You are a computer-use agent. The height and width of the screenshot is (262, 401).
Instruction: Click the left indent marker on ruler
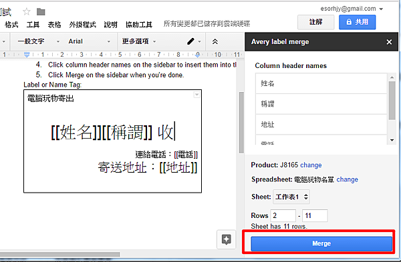pyautogui.click(x=27, y=55)
